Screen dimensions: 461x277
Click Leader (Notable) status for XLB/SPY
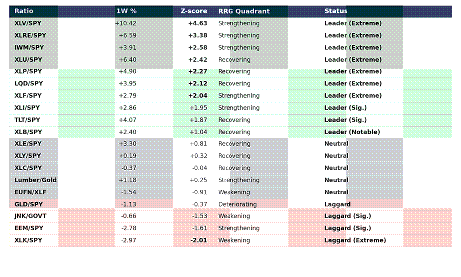pos(352,132)
